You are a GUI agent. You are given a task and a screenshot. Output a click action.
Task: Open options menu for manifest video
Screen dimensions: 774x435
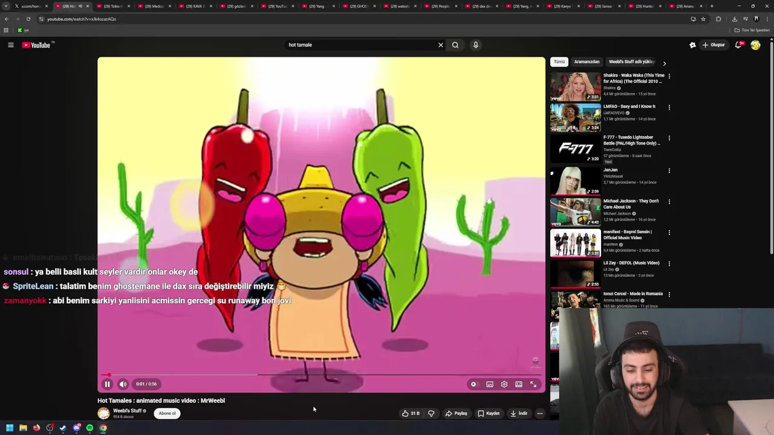669,232
